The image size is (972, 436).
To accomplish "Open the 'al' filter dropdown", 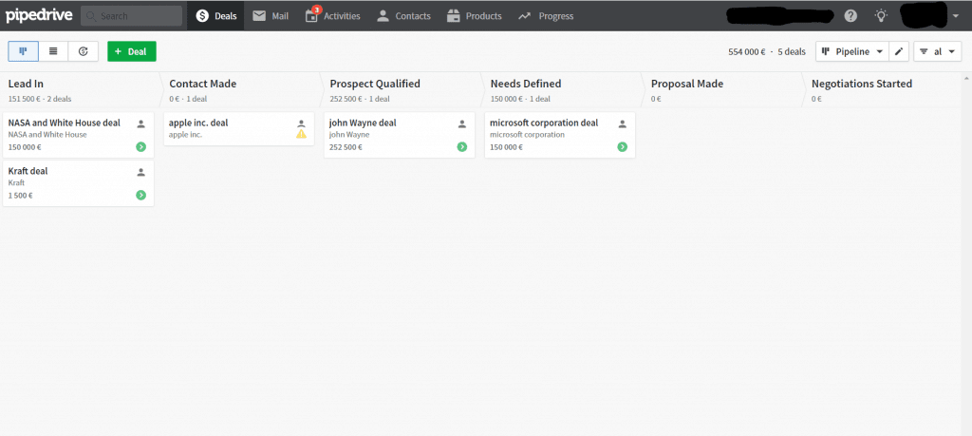I will click(937, 51).
